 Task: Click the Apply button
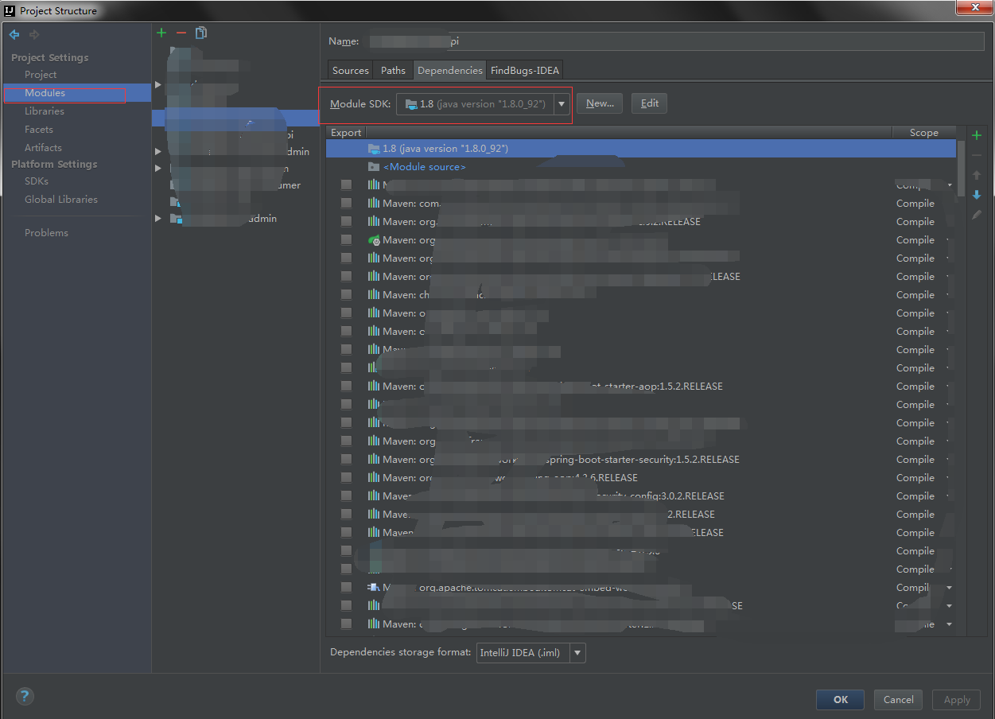click(x=957, y=700)
